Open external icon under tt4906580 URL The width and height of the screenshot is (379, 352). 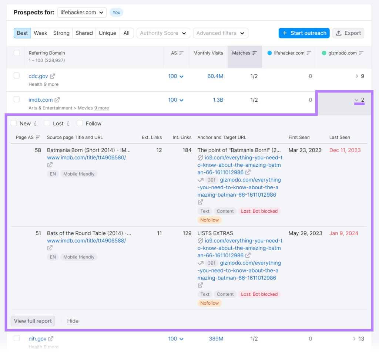click(x=50, y=165)
